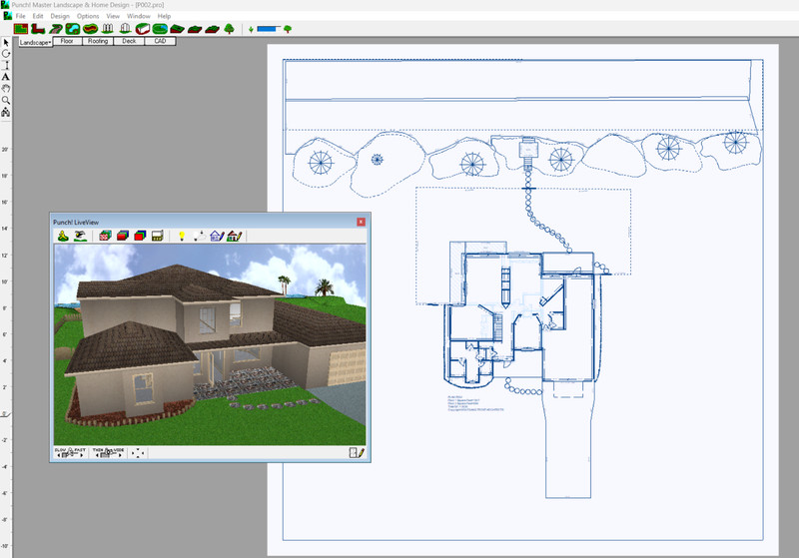
Task: Close the Punch! LiveView window
Action: [361, 222]
